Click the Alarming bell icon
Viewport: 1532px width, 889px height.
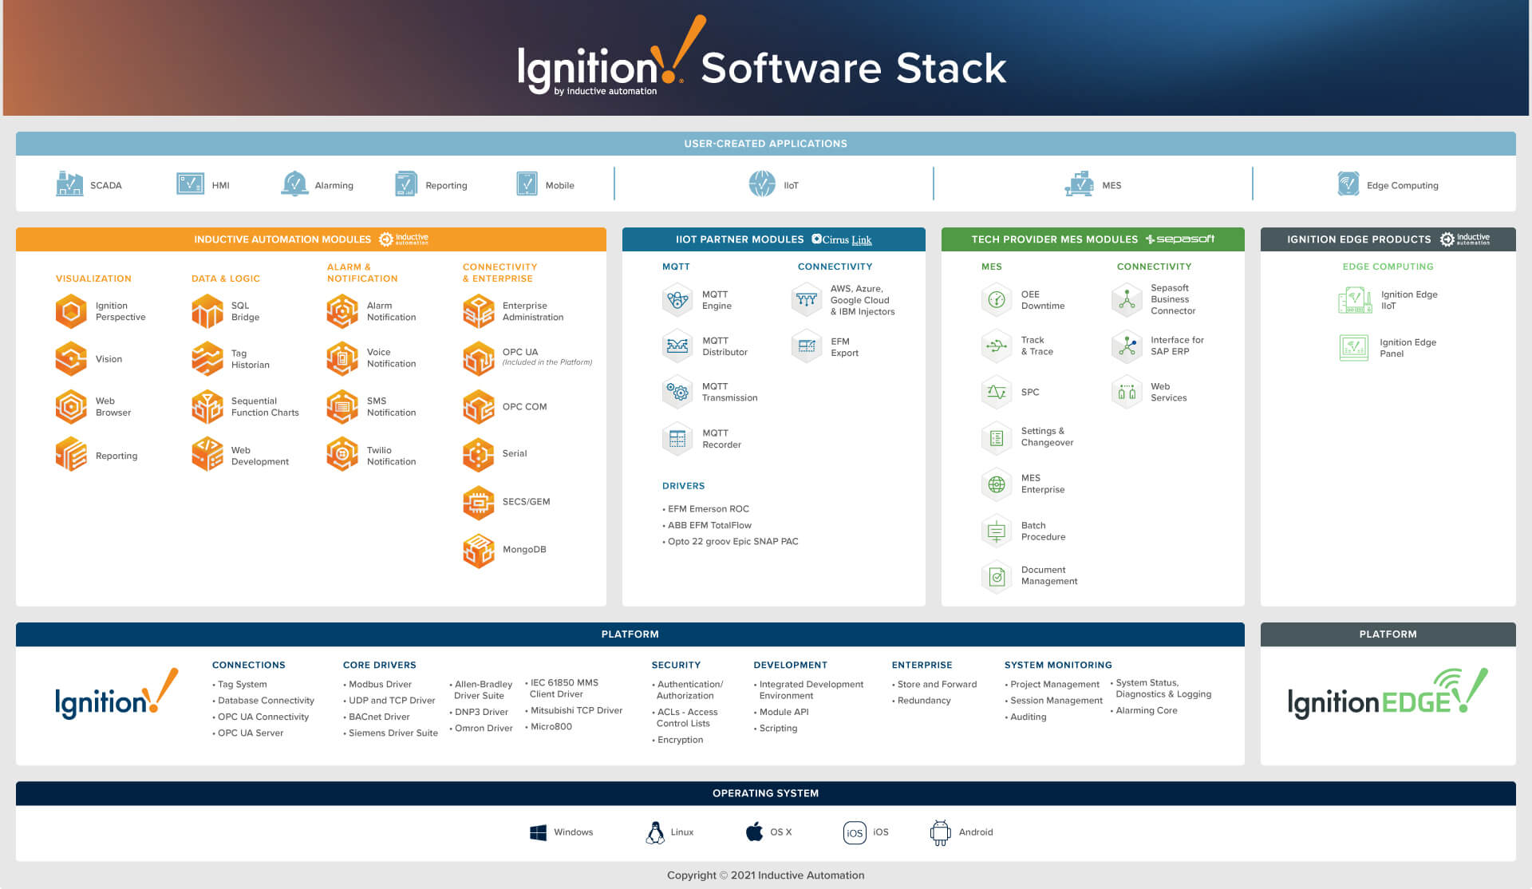click(294, 184)
